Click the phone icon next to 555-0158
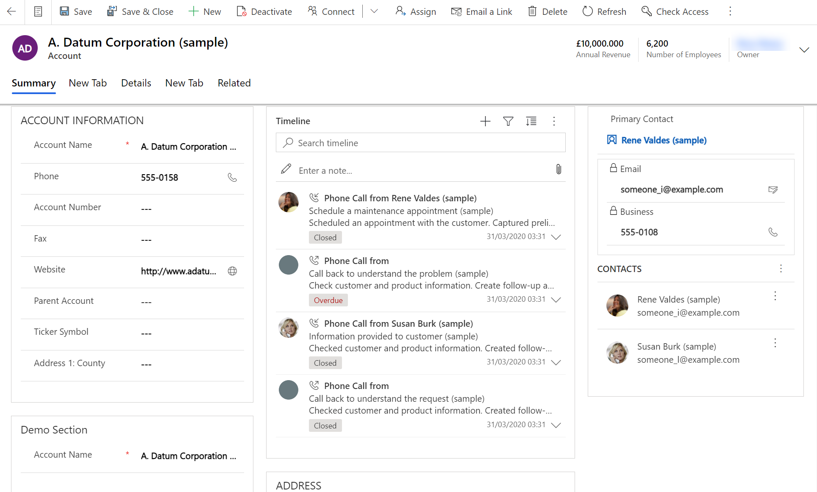This screenshot has height=492, width=817. [232, 177]
